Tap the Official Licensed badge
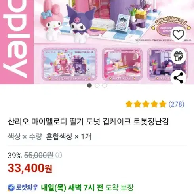The height and width of the screenshot is (194, 194). click(171, 27)
